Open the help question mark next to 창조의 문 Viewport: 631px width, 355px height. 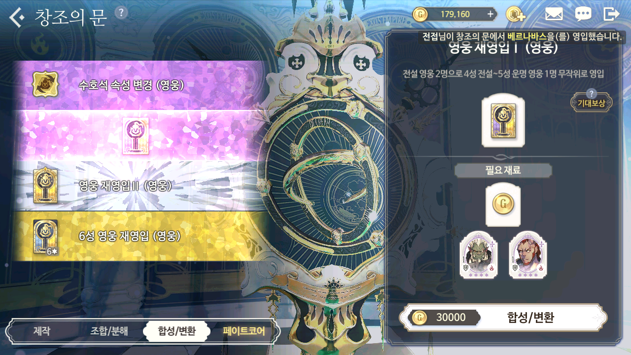[121, 12]
